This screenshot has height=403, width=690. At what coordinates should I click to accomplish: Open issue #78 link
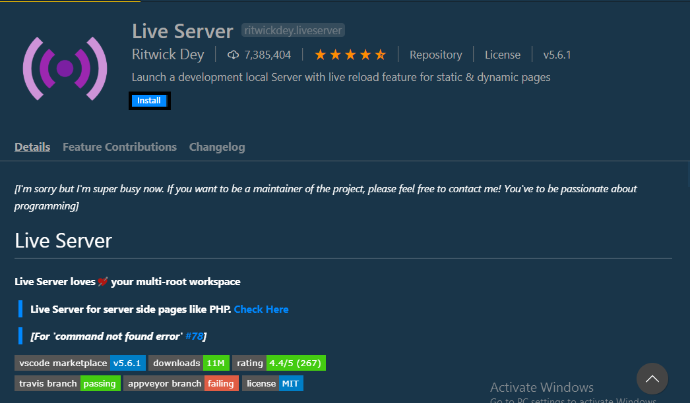194,336
